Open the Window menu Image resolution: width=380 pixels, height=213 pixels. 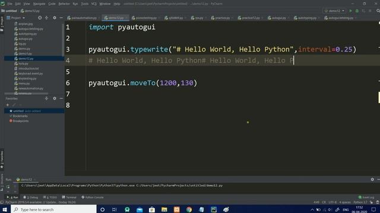point(105,4)
